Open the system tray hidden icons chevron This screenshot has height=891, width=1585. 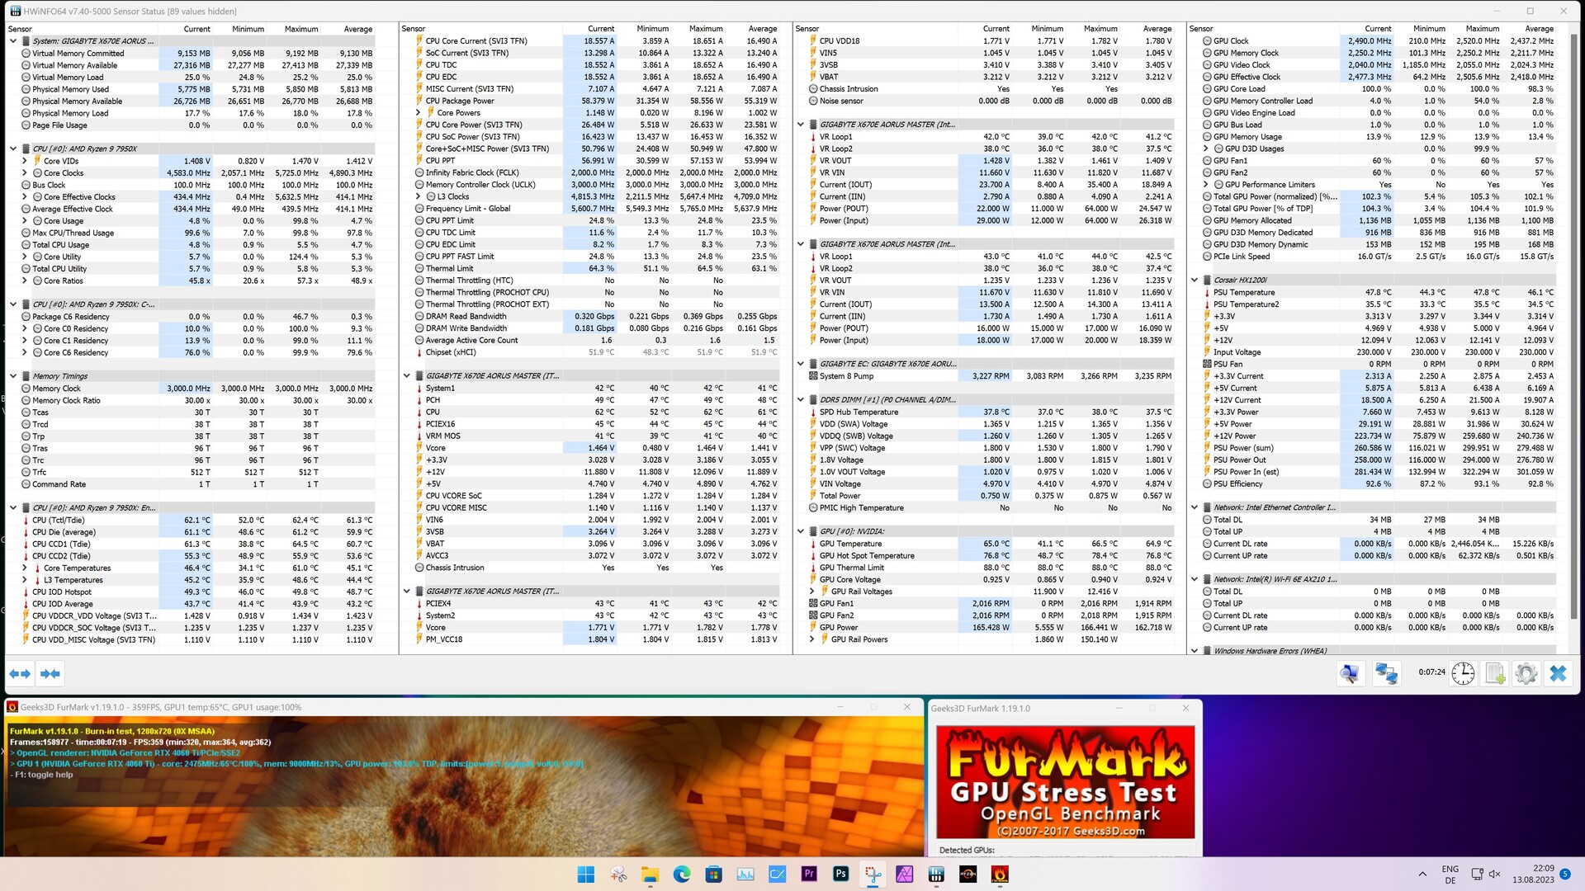(1422, 874)
